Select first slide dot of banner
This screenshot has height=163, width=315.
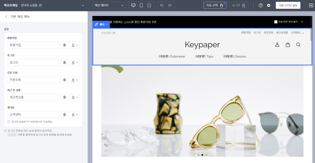[x=198, y=155]
